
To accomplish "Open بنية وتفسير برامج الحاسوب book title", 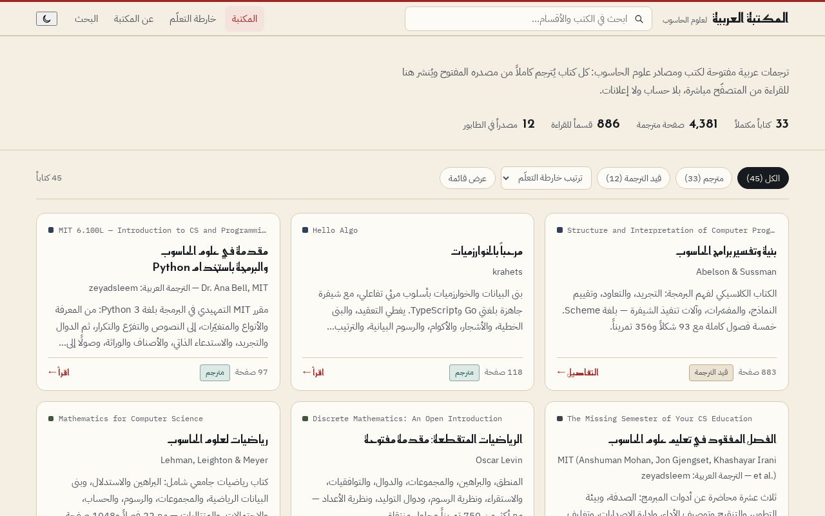I will coord(726,251).
